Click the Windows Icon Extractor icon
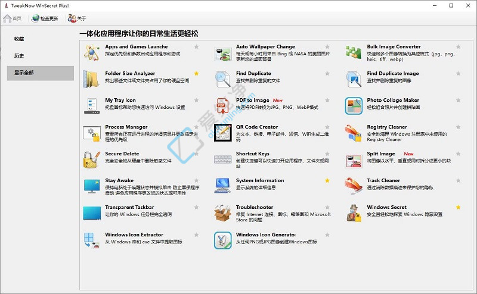477x294 pixels. [x=92, y=240]
